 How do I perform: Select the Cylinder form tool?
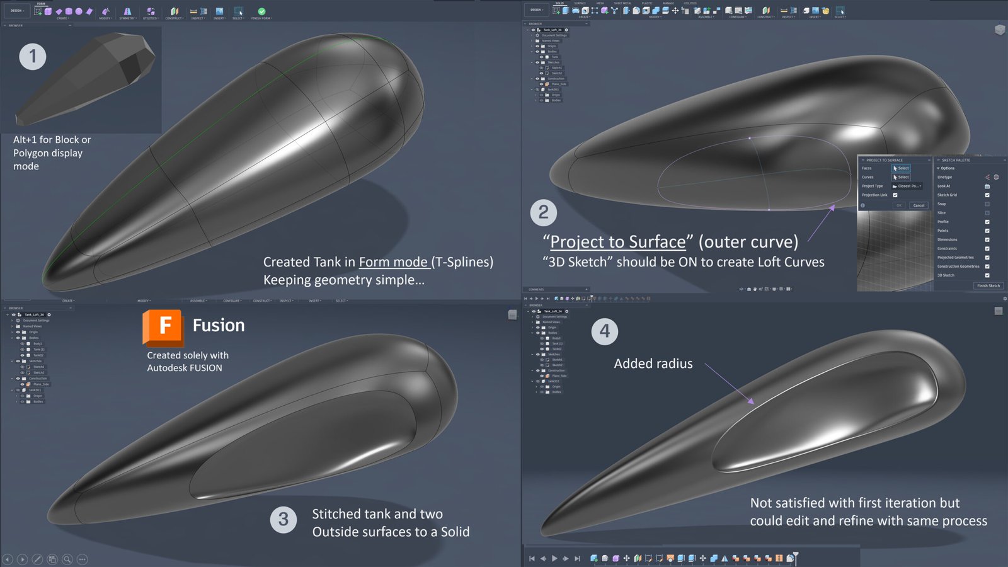click(69, 11)
